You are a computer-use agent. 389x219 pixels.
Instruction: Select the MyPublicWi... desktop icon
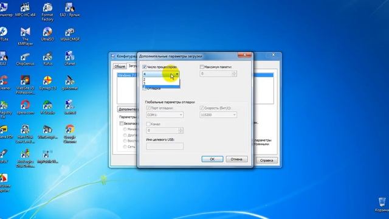coord(47,156)
